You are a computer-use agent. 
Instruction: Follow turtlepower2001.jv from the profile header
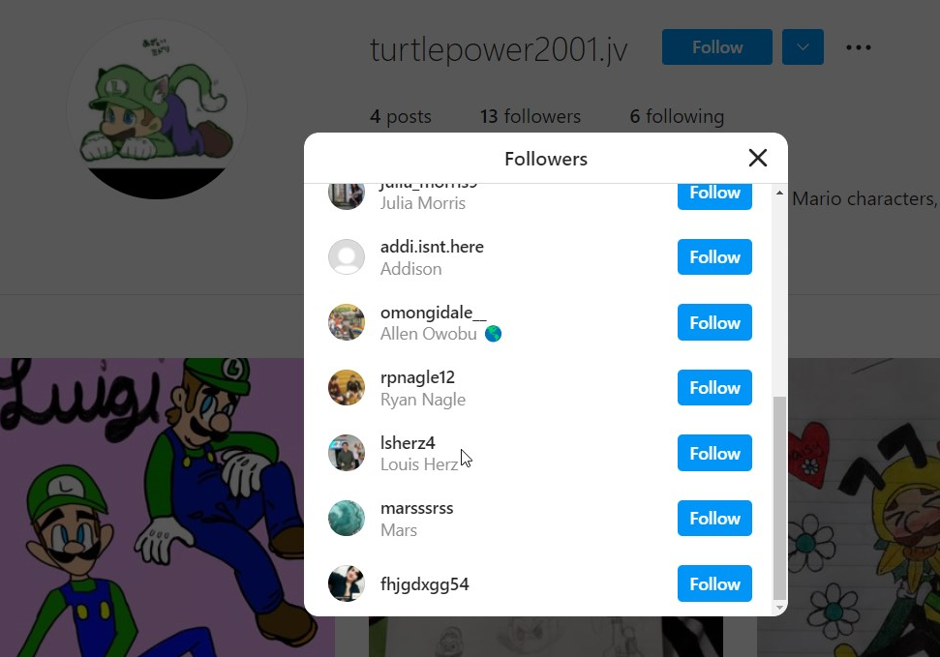coord(717,46)
